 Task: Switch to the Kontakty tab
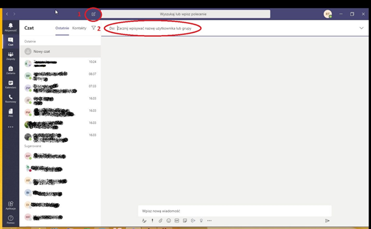79,28
